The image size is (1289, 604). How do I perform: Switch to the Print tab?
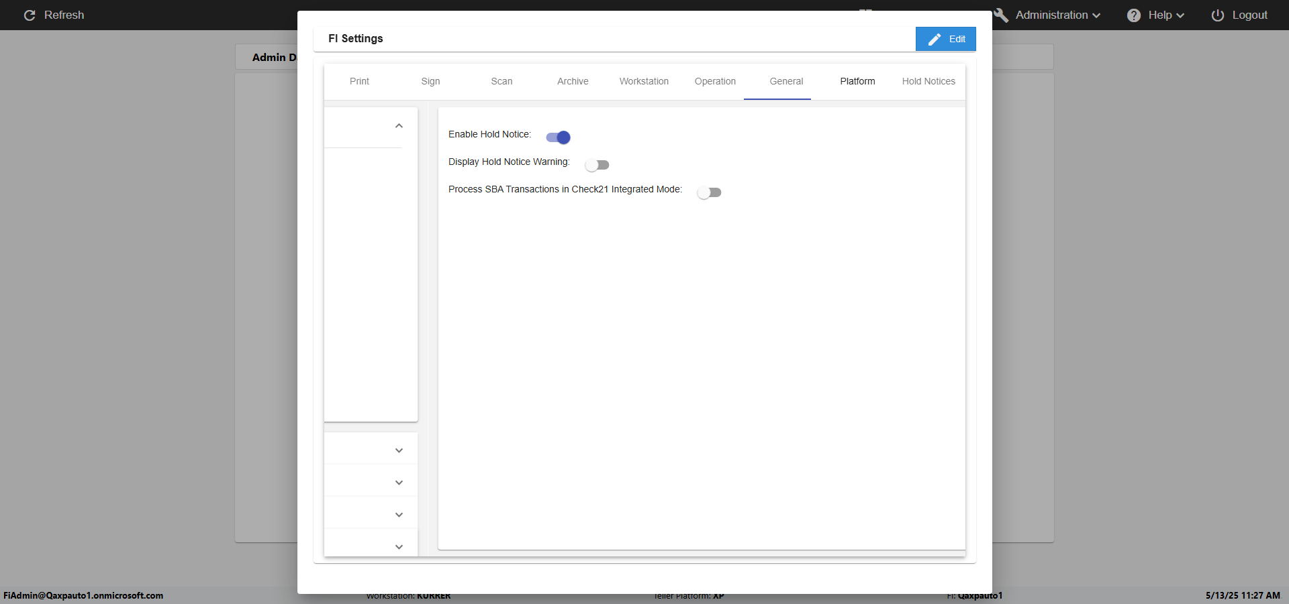click(359, 81)
